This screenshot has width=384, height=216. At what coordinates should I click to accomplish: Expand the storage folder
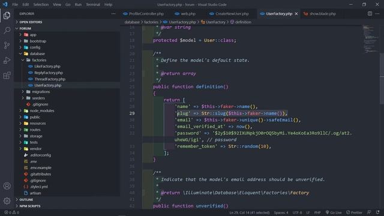36,136
